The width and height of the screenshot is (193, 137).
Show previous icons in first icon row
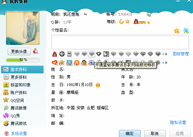coord(163,54)
